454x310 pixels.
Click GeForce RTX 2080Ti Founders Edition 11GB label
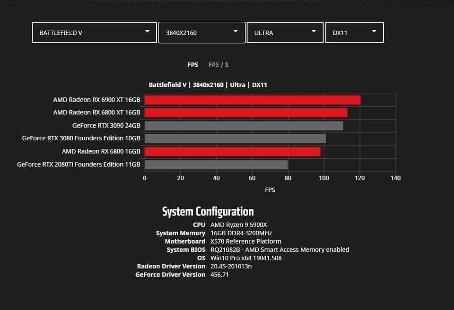point(79,164)
